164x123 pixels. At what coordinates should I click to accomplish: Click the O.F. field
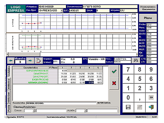[77, 10]
